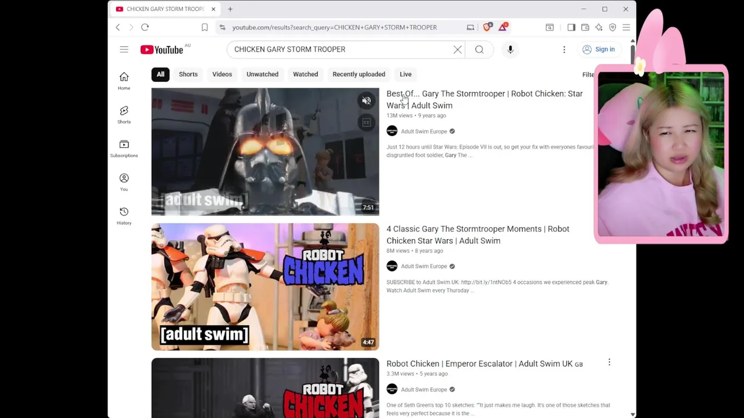The width and height of the screenshot is (744, 418).
Task: Click Adult Swim Europe avatar under Emperor Escalator
Action: click(392, 389)
